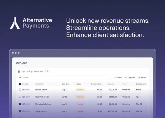The width and height of the screenshot is (165, 118).
Task: Click the Upcoming status badge for ClearPath Media
Action: pos(80,97)
